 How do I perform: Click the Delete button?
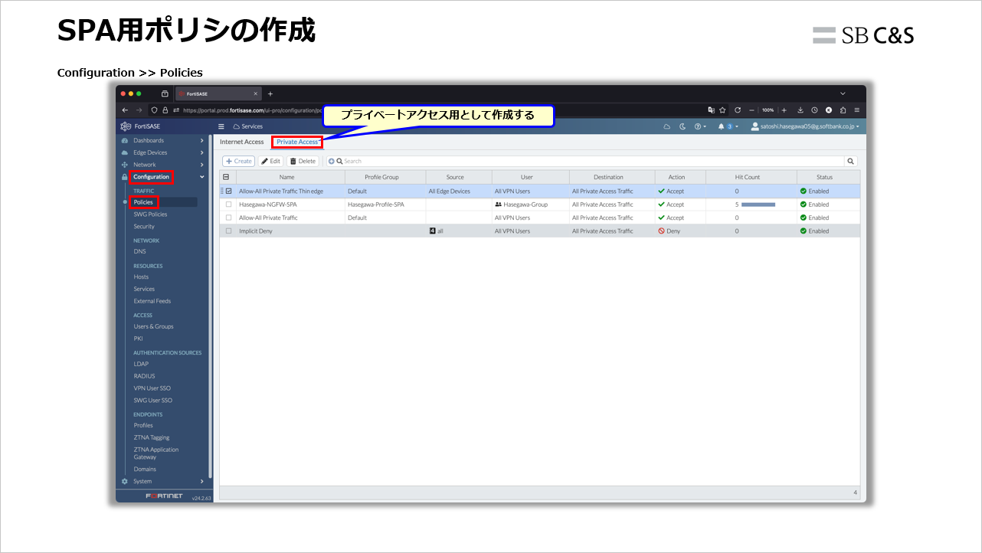click(x=303, y=161)
